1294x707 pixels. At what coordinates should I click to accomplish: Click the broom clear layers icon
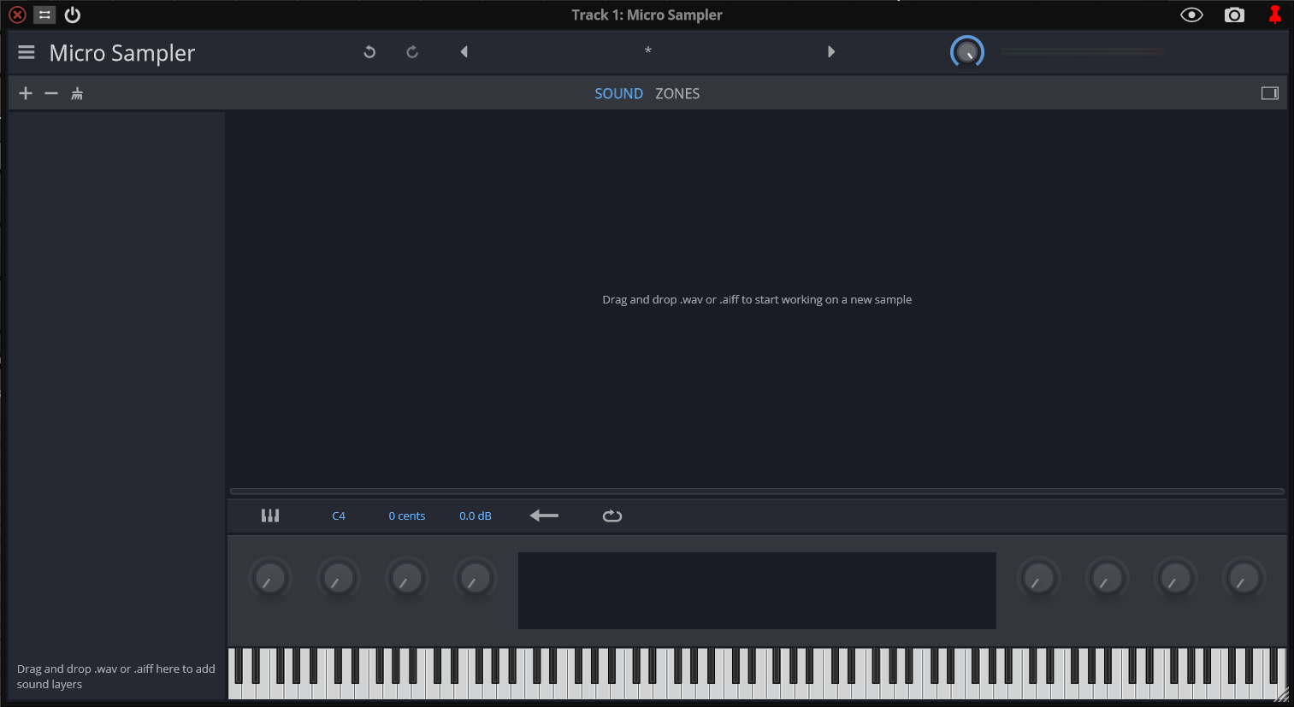(77, 93)
